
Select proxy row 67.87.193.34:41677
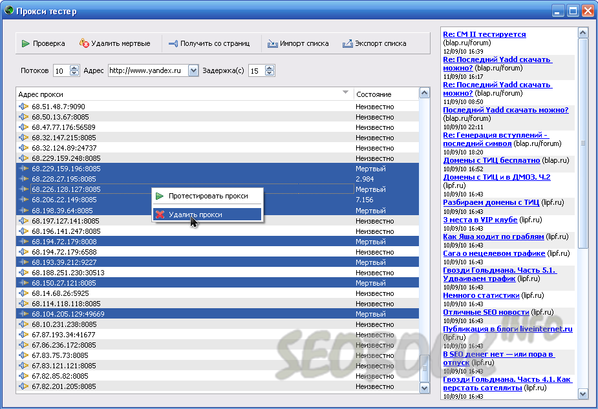pos(63,335)
